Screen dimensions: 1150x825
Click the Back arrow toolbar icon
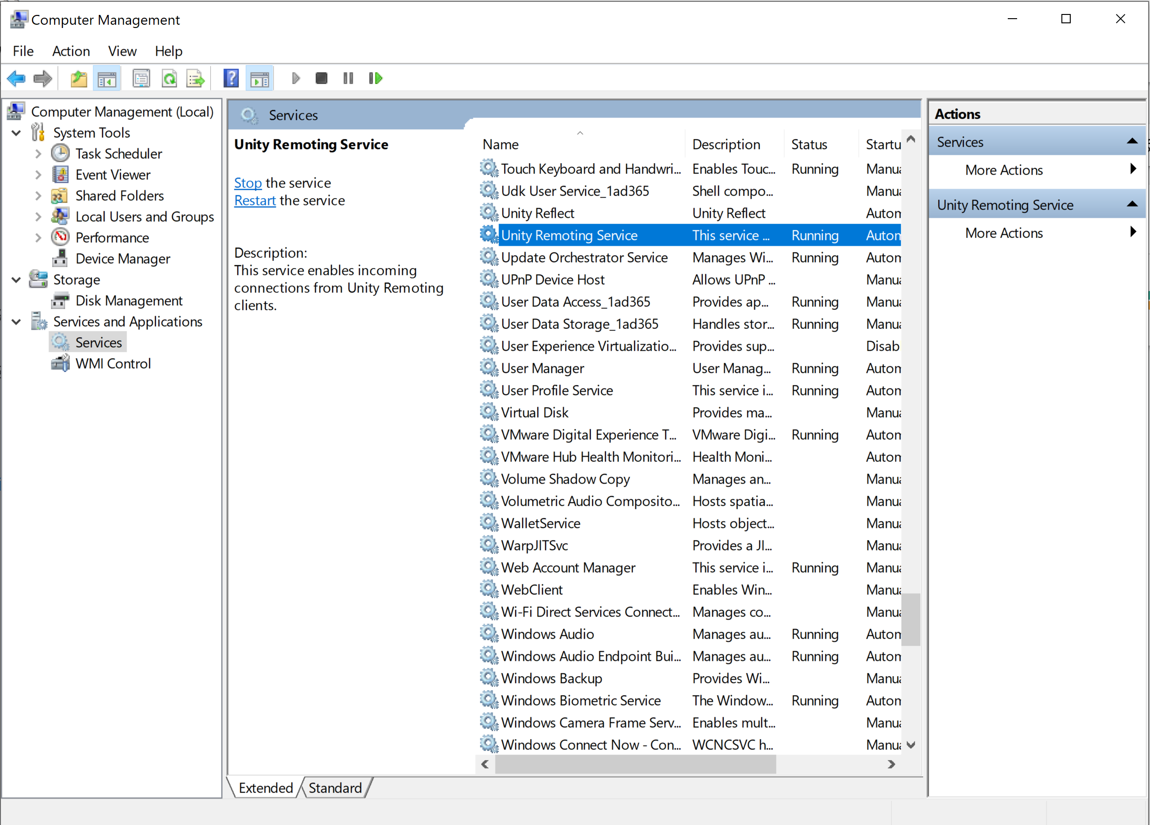(16, 79)
